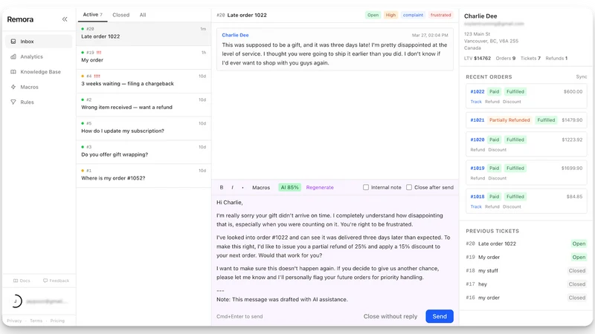Open the Analytics section
Viewport: 595px width, 334px height.
39,56
